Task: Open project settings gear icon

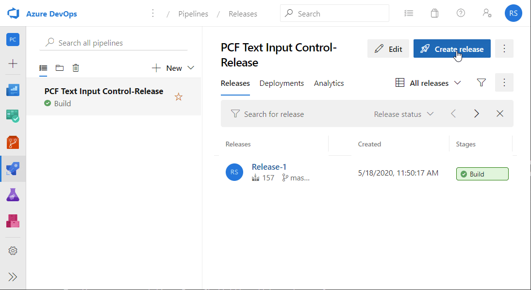Action: point(13,251)
